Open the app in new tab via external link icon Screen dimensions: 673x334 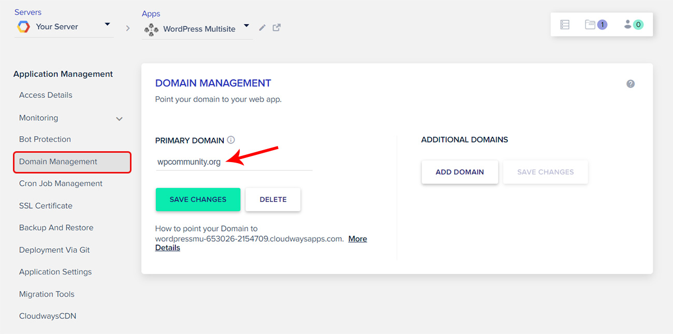pyautogui.click(x=276, y=28)
